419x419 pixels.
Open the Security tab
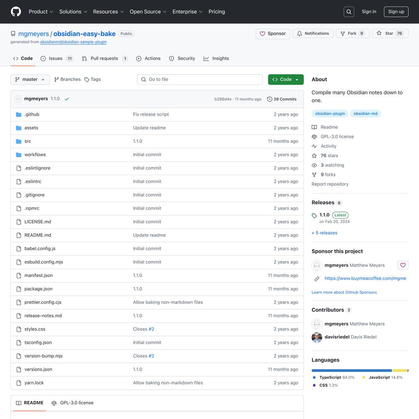pyautogui.click(x=182, y=59)
